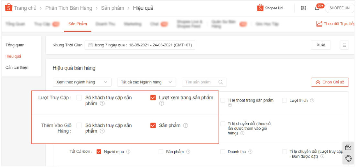This screenshot has width=356, height=167.
Task: Open the notifications bell icon
Action: 317,8
